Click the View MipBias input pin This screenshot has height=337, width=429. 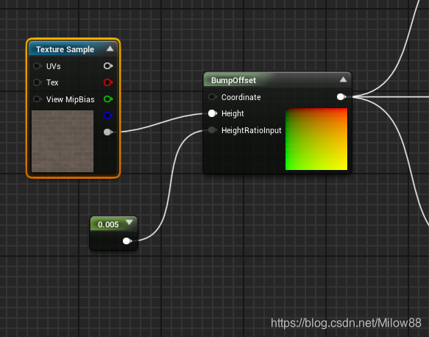point(38,99)
